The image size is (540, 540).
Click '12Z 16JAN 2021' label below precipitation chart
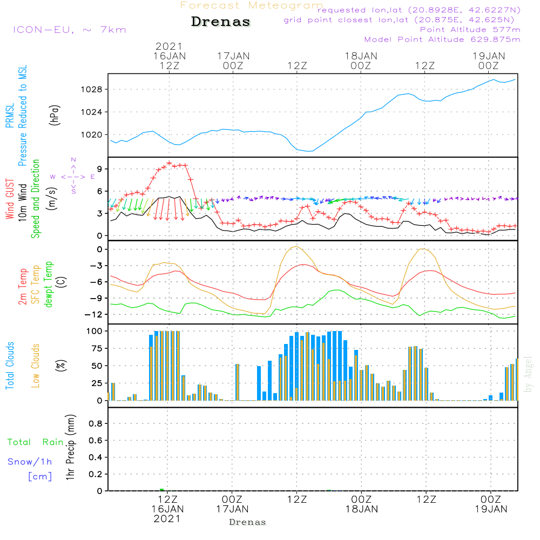click(x=168, y=509)
